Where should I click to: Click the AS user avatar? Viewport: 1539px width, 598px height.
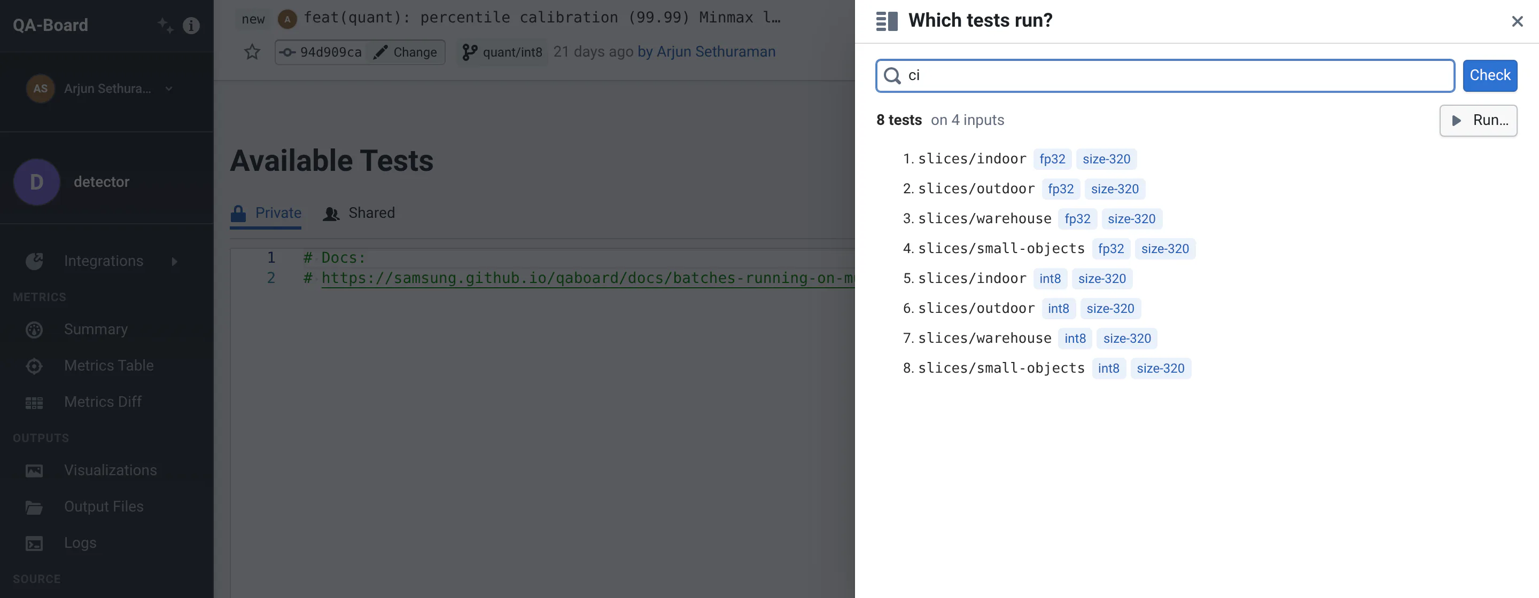click(x=40, y=88)
